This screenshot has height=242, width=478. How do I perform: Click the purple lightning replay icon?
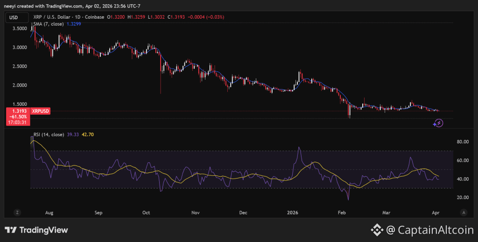pos(438,123)
